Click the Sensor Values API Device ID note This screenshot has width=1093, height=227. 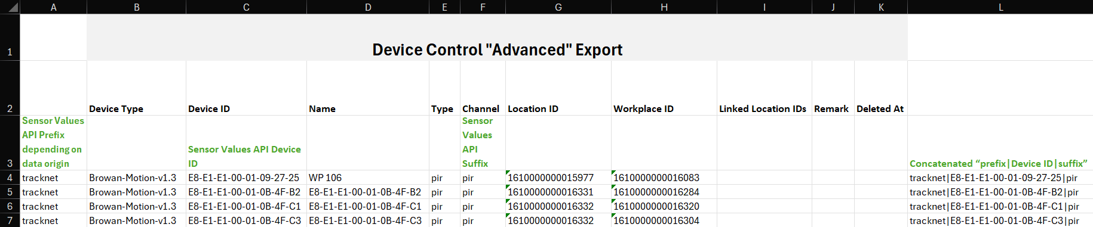pyautogui.click(x=246, y=143)
